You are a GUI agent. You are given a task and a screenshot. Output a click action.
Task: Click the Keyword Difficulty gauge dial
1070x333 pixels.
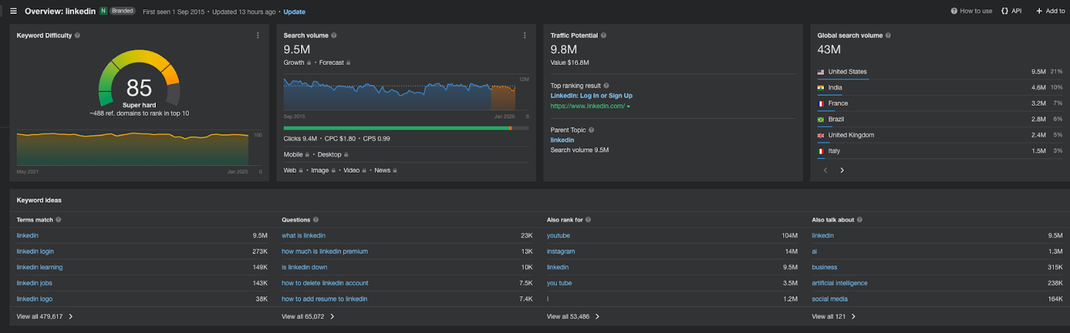point(139,78)
